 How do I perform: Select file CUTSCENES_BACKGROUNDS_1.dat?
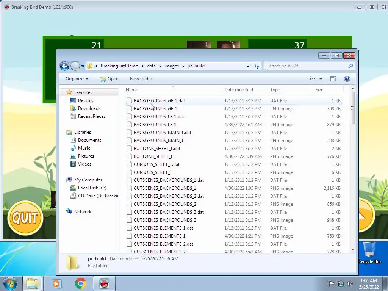(169, 180)
